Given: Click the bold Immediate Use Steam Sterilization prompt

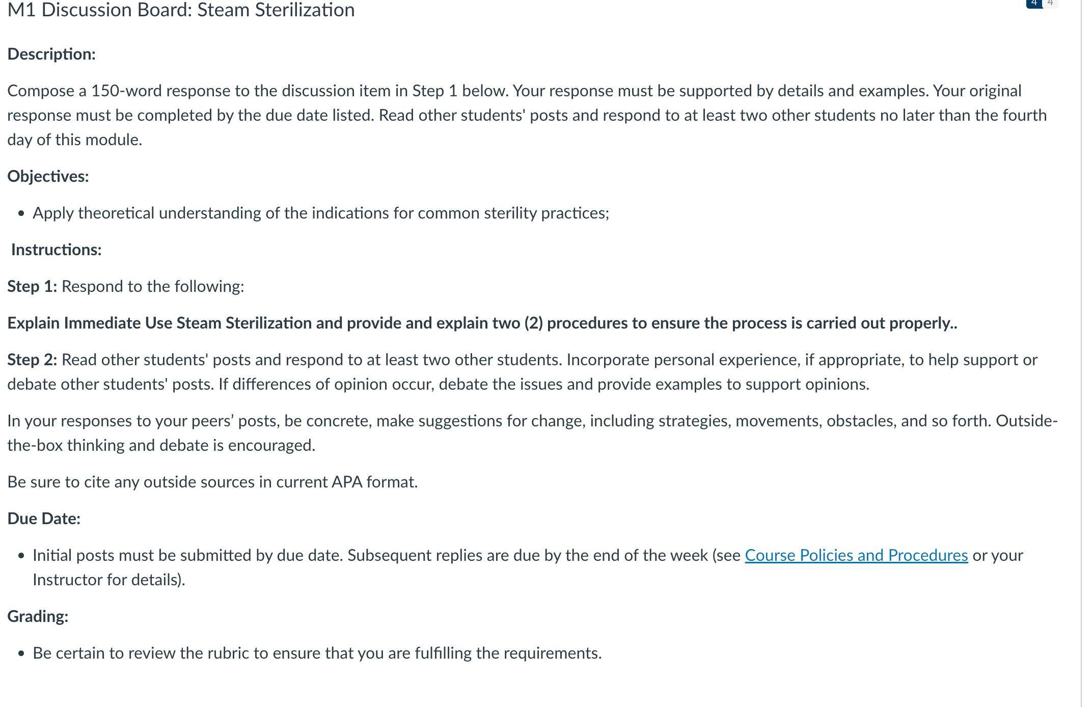Looking at the screenshot, I should coord(482,323).
